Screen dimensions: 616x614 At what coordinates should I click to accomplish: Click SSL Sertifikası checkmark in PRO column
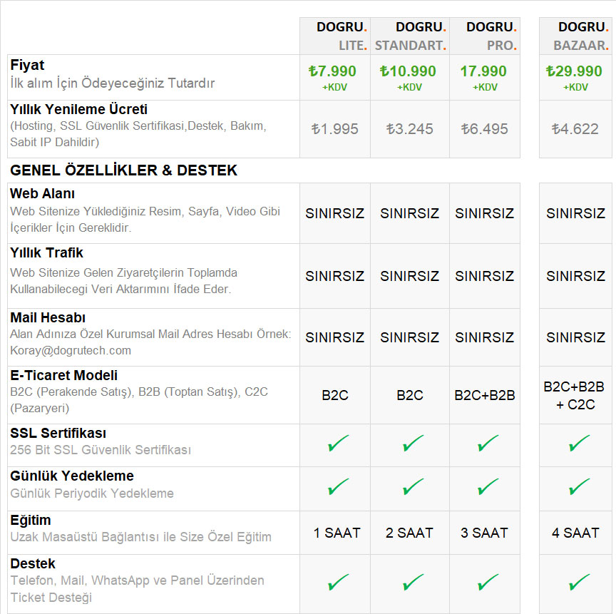[488, 444]
